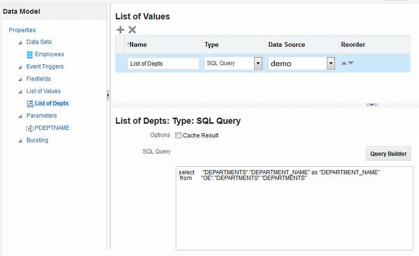Click the reorder move up arrow
Screen dimensions: 419x256
344,63
